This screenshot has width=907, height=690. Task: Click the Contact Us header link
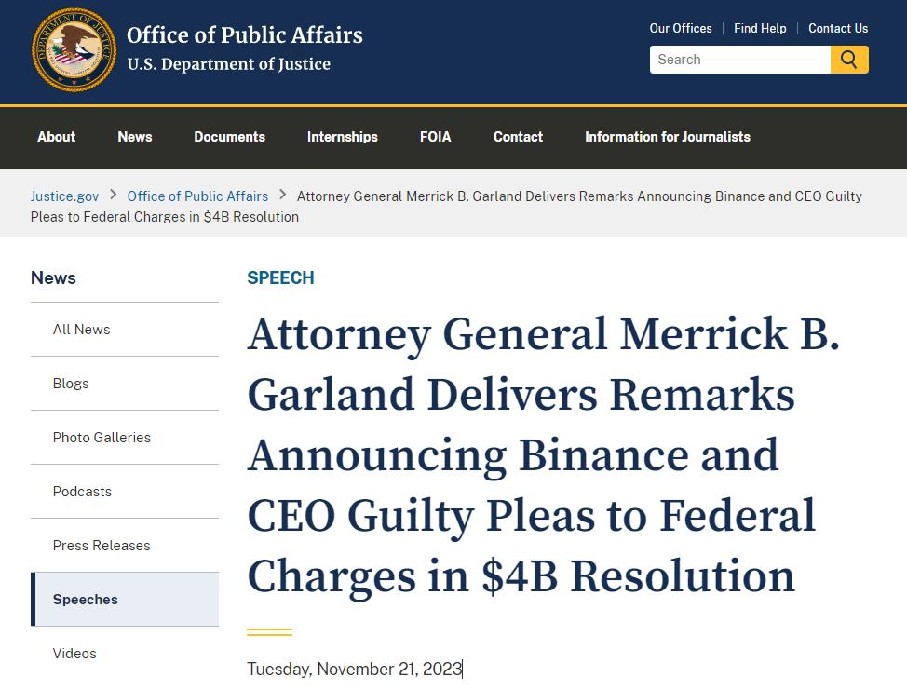point(838,28)
